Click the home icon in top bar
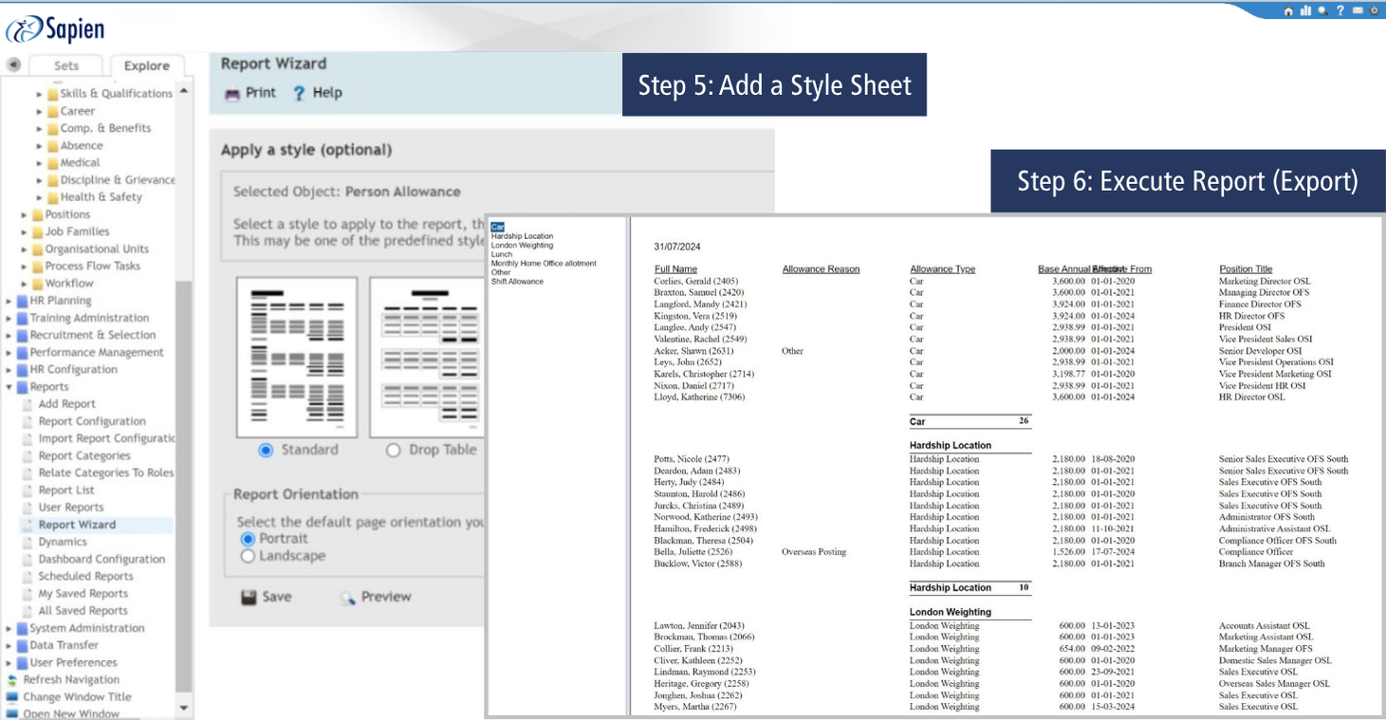This screenshot has width=1386, height=720. click(x=1288, y=10)
